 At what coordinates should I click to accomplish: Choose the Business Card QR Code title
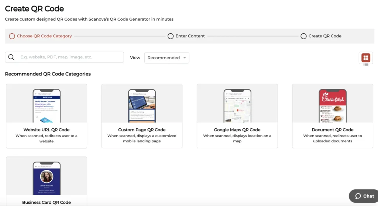click(x=47, y=202)
